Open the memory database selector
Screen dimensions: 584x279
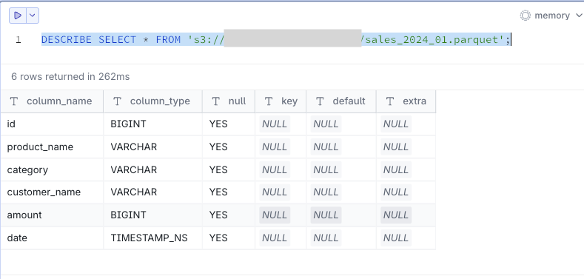pos(551,16)
